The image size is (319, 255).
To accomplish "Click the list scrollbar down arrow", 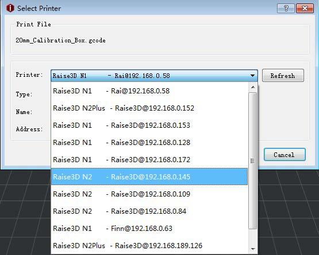I will 253,249.
